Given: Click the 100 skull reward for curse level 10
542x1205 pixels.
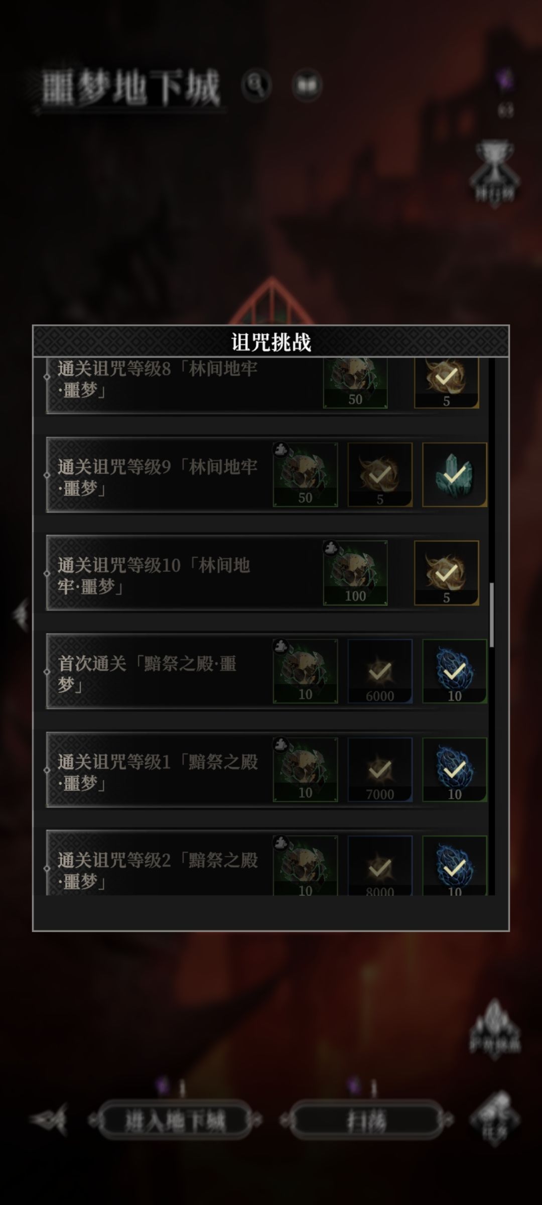Looking at the screenshot, I should [355, 573].
